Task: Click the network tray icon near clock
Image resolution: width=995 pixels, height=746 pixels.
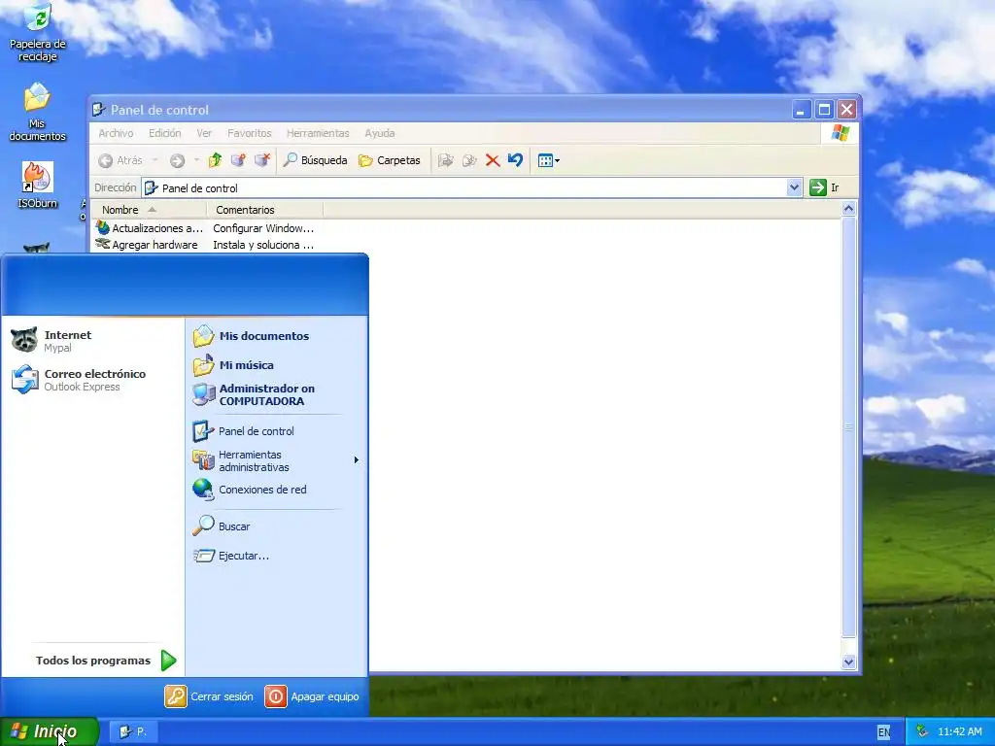Action: coord(922,731)
